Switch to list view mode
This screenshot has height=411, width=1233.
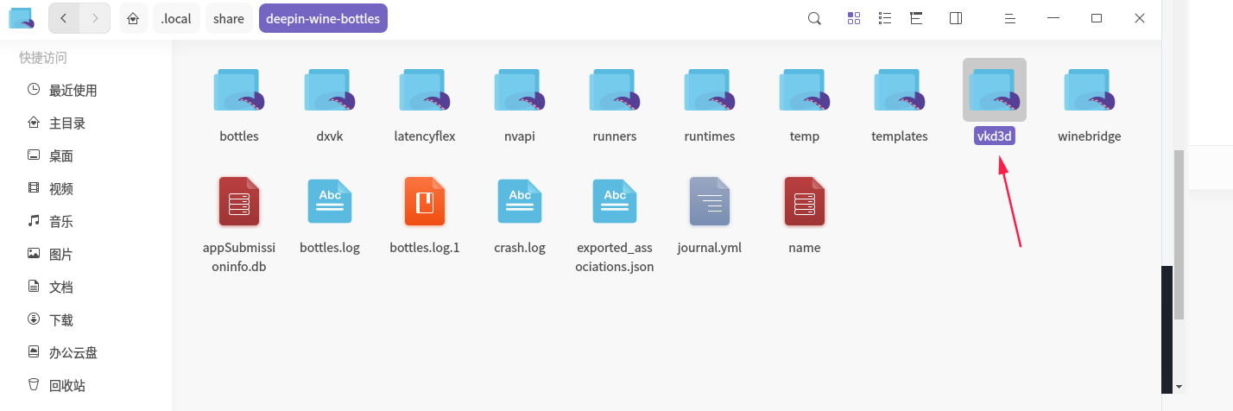[x=885, y=18]
